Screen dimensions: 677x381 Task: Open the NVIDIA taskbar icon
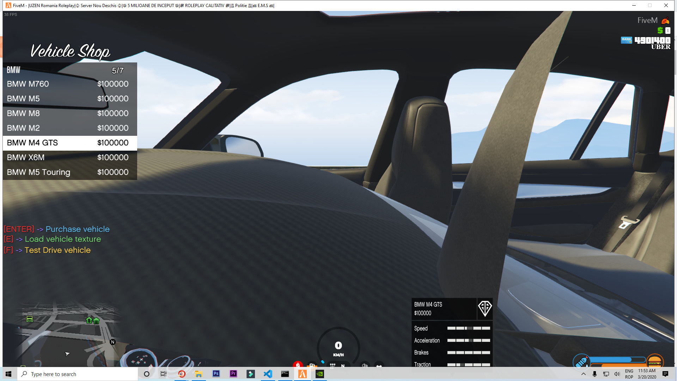pyautogui.click(x=320, y=374)
